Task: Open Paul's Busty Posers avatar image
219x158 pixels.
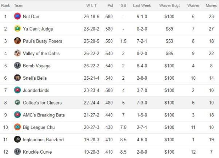Action: 17,41
